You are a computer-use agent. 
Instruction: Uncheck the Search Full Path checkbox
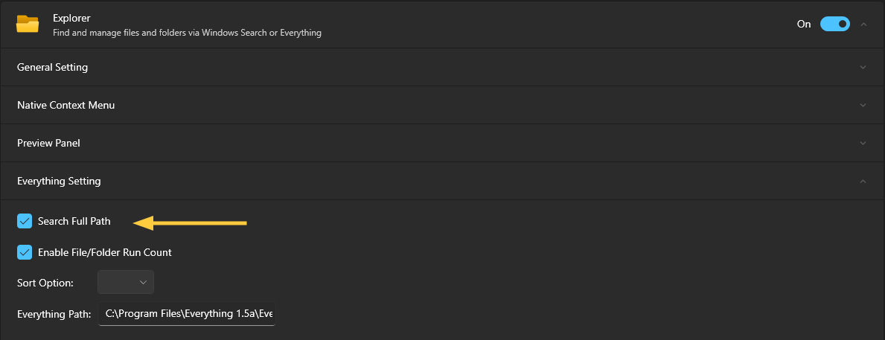click(25, 221)
